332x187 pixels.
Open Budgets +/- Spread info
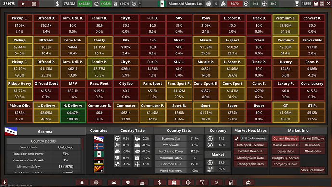point(285,158)
